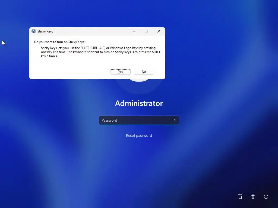The width and height of the screenshot is (278, 208).
Task: Open the Accessibility options icon
Action: tap(253, 197)
